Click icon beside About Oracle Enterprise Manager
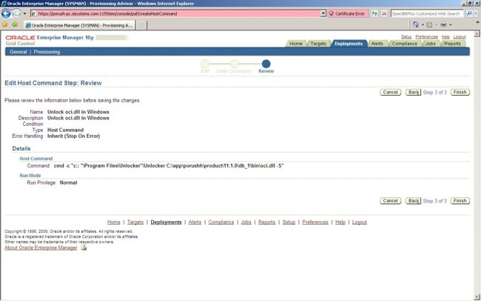 click(84, 248)
